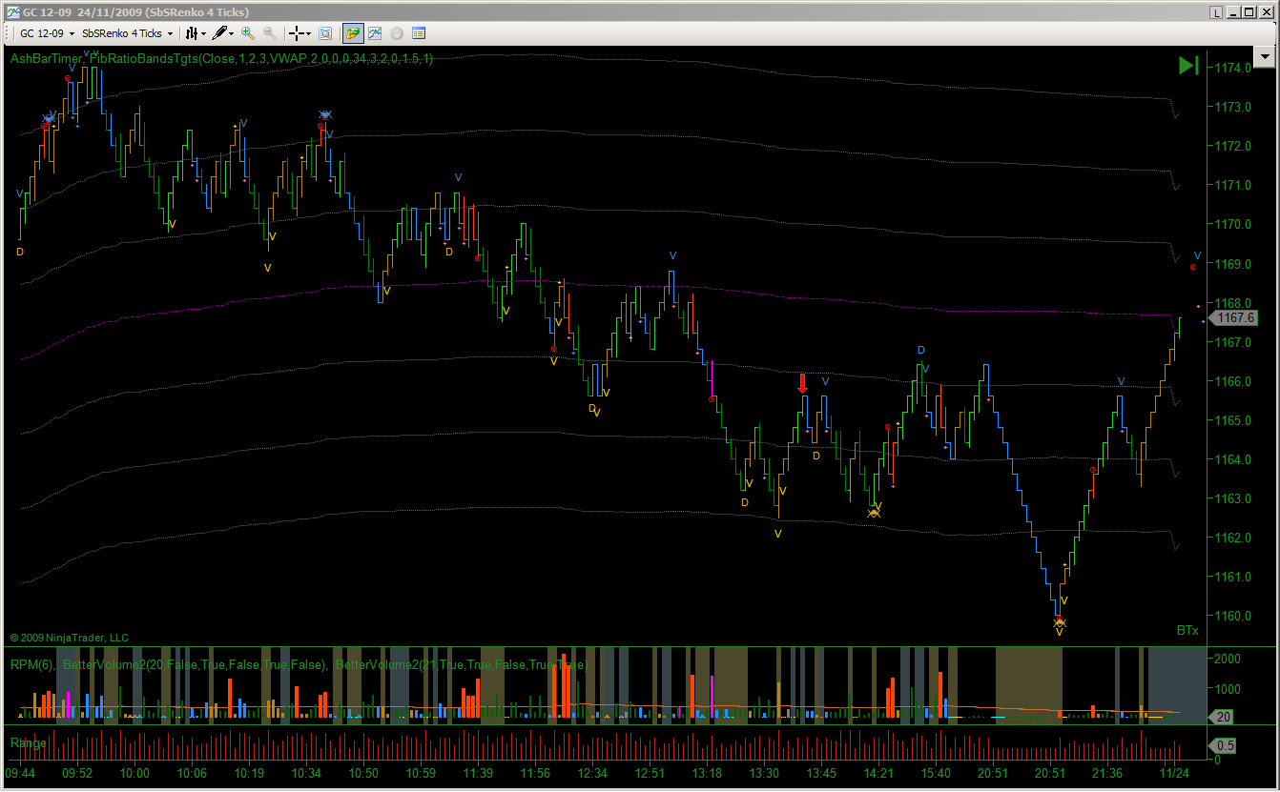This screenshot has width=1280, height=792.
Task: Toggle the window link 'L' button
Action: point(1216,11)
